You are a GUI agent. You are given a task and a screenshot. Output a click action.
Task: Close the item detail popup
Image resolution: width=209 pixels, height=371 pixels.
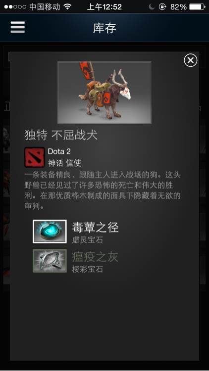(x=191, y=60)
